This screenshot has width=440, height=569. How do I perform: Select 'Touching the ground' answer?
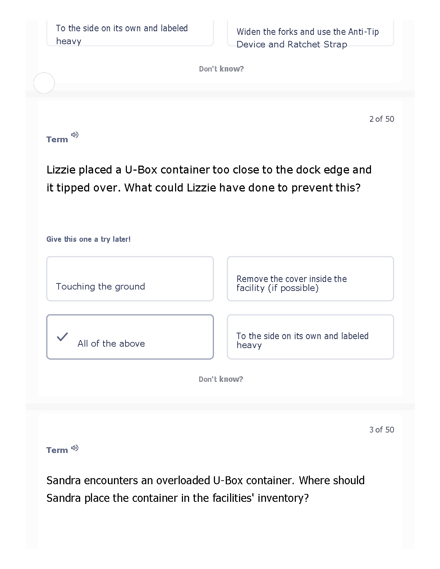click(x=130, y=279)
